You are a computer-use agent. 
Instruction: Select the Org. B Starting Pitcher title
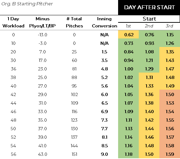click(27, 4)
